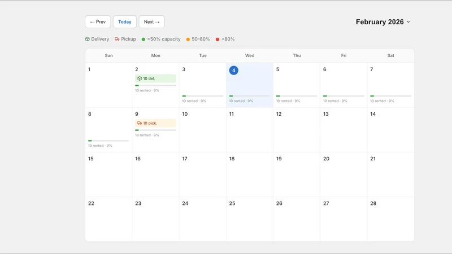The height and width of the screenshot is (254, 452).
Task: Select the day cell for February 1
Action: click(108, 85)
